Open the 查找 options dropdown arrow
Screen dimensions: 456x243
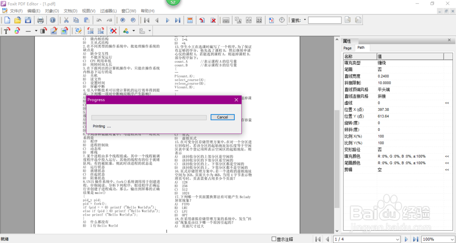[x=305, y=20]
